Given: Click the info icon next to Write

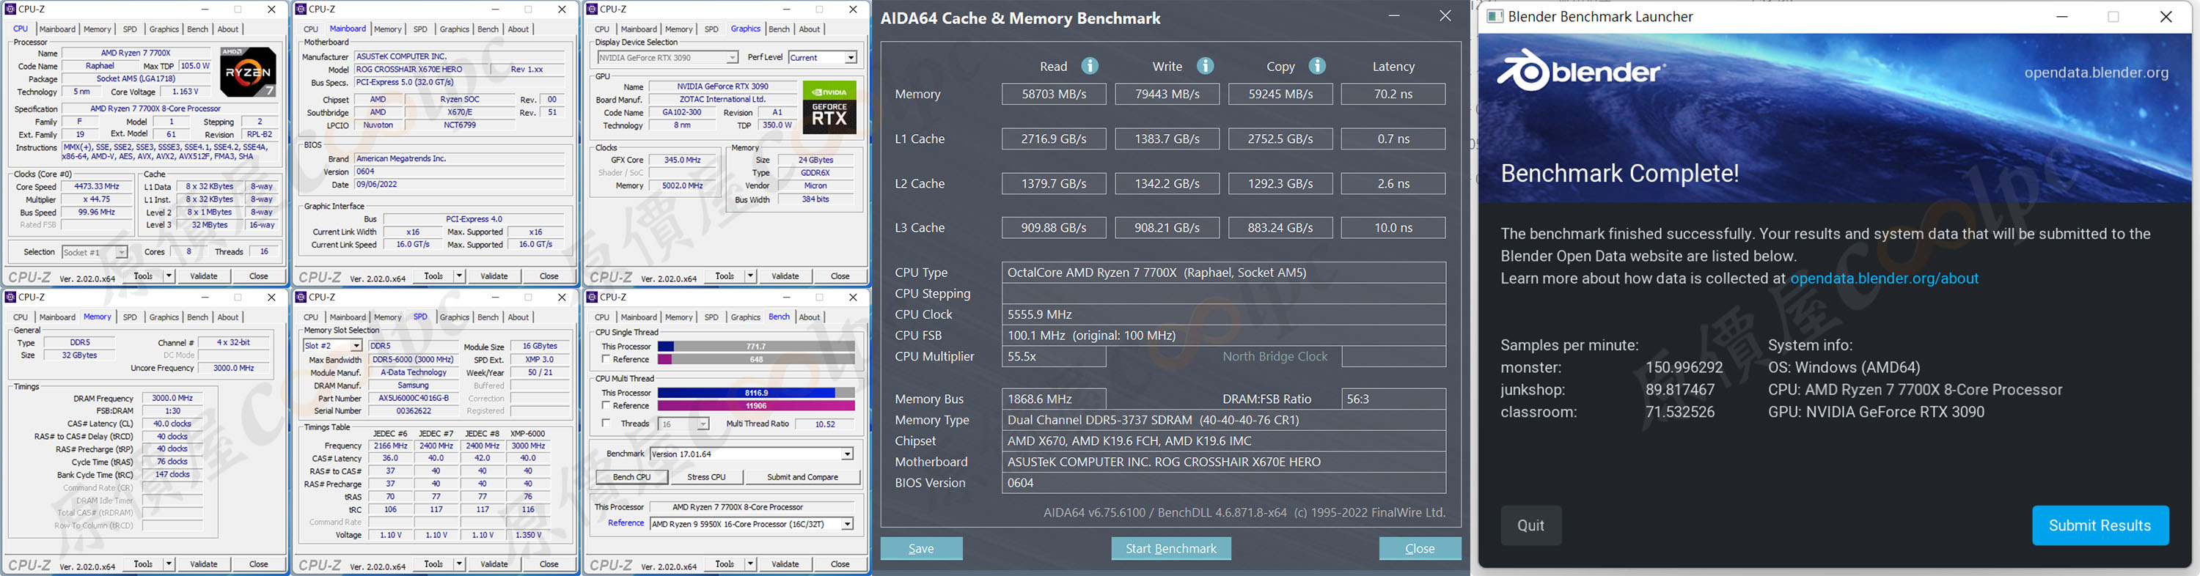Looking at the screenshot, I should (1205, 66).
